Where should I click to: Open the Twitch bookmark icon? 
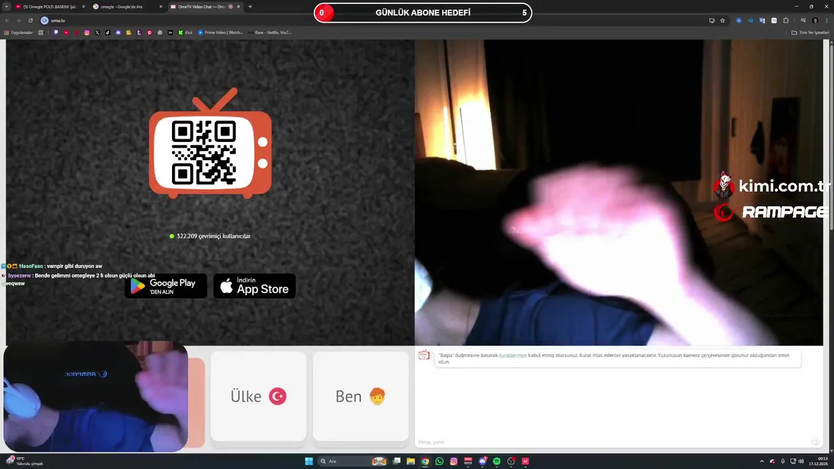click(x=56, y=32)
